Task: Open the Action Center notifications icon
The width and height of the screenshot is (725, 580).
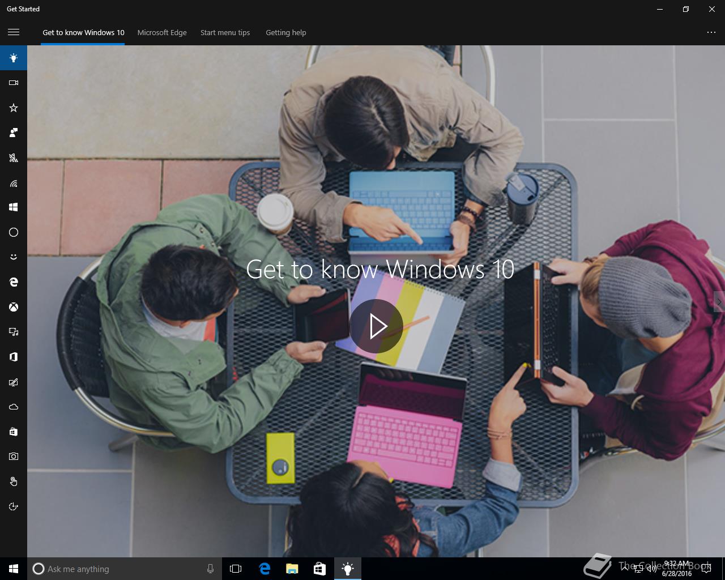Action: click(706, 569)
